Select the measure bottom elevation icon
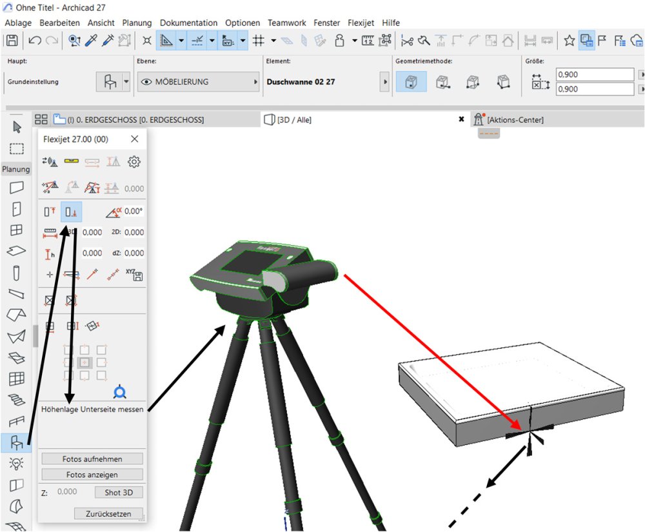645x532 pixels. [71, 212]
